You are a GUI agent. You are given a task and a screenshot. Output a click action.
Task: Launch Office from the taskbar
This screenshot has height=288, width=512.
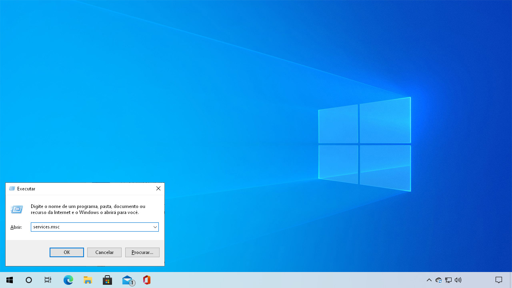pos(147,280)
